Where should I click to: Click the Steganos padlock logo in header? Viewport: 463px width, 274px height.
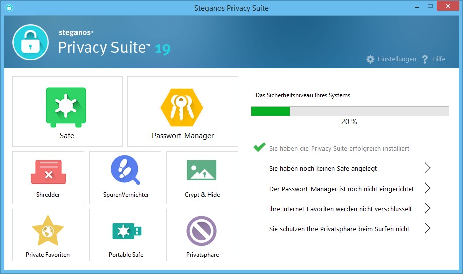tap(30, 42)
